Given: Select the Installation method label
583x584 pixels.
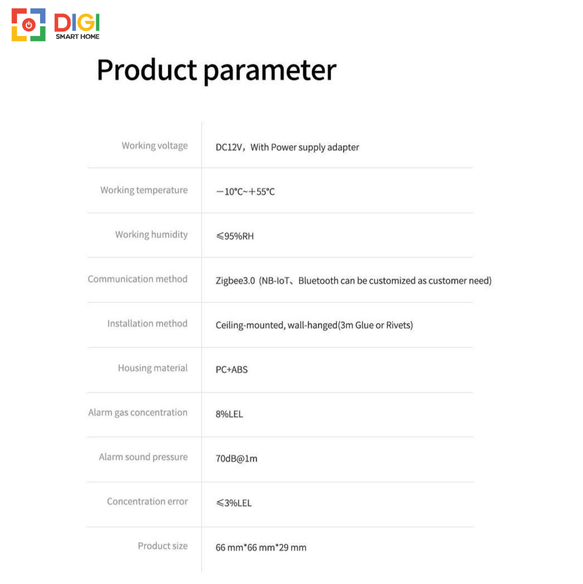Looking at the screenshot, I should pos(147,323).
